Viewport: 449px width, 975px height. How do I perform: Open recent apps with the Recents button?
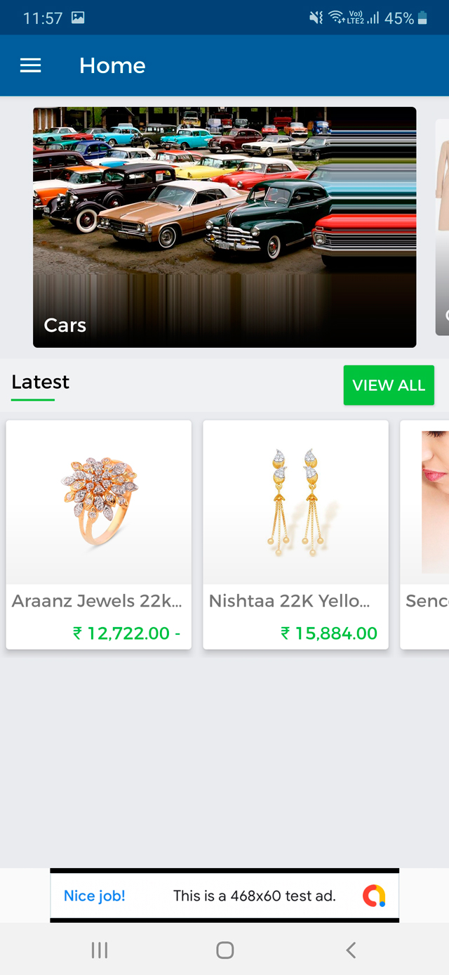point(99,950)
